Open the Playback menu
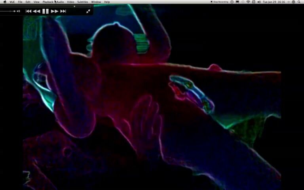The image size is (304, 190). point(48,2)
